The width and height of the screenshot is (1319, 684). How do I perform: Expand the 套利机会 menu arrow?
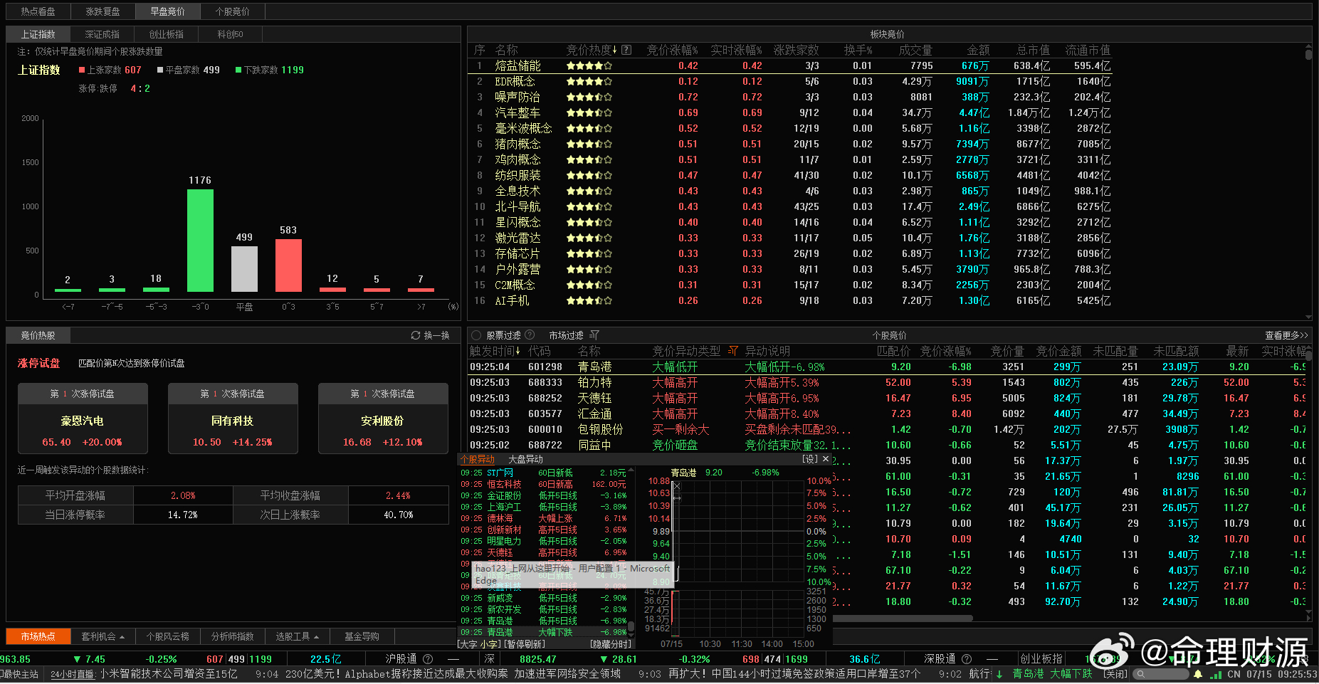(122, 637)
